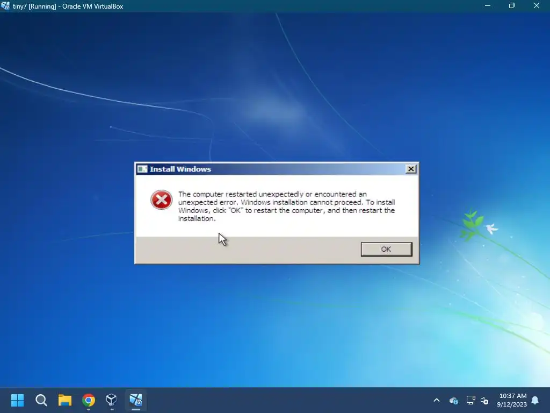
Task: Open the Windows Start menu
Action: pyautogui.click(x=17, y=400)
